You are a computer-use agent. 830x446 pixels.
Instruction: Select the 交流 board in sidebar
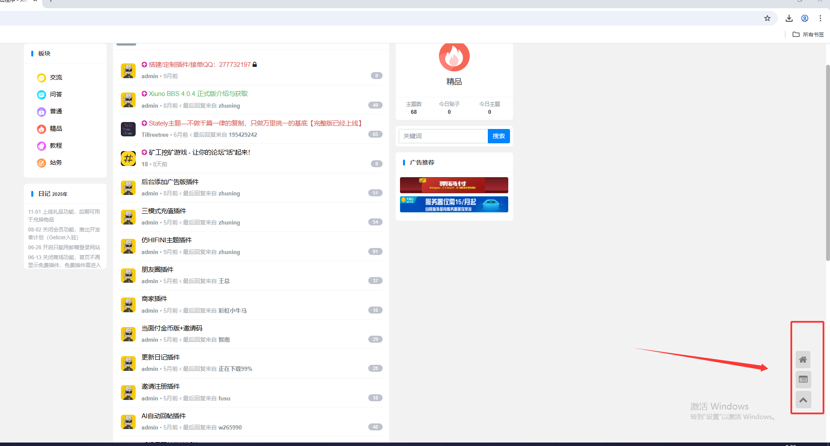[56, 77]
